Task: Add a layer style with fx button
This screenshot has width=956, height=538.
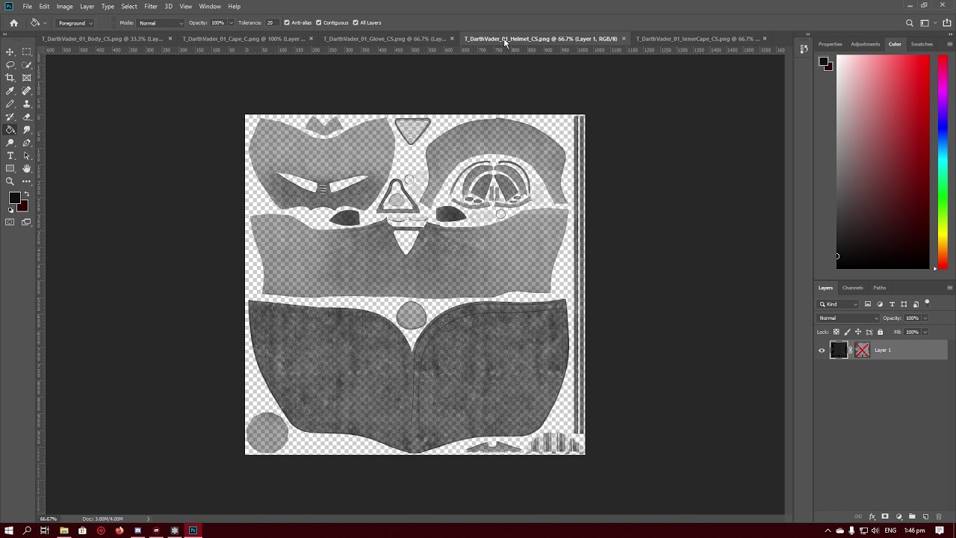Action: pyautogui.click(x=872, y=516)
